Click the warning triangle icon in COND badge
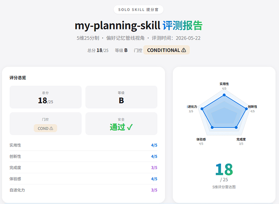This screenshot has height=204, width=279. pos(51,128)
